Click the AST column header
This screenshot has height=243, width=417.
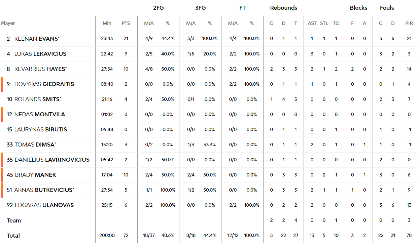[x=312, y=23]
